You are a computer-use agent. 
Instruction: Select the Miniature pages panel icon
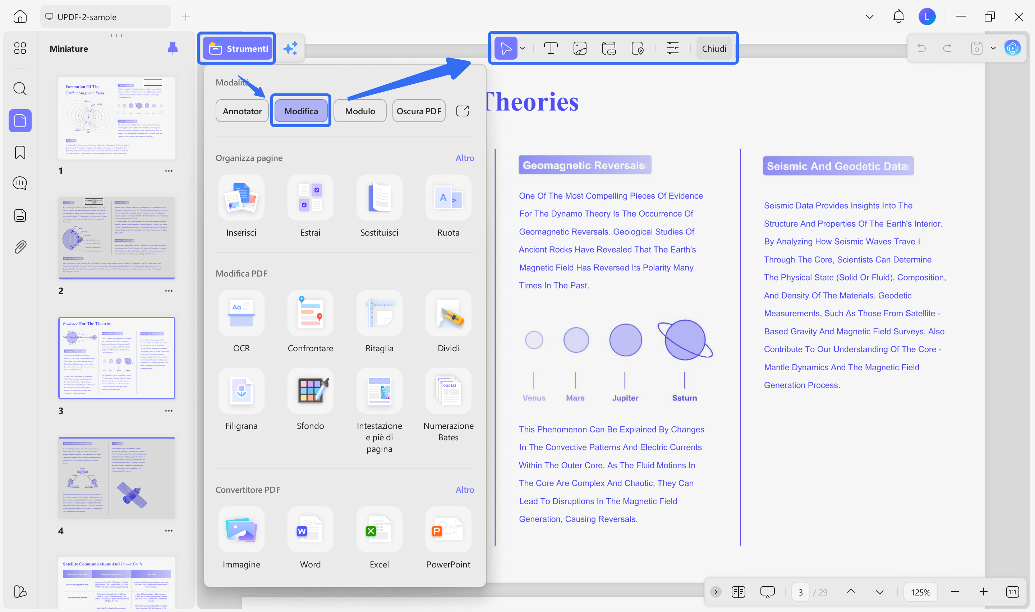[x=20, y=120]
